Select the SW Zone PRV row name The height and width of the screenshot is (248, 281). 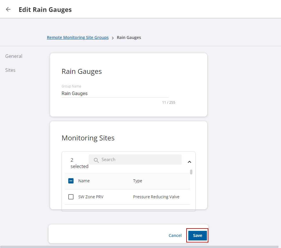[x=91, y=197]
